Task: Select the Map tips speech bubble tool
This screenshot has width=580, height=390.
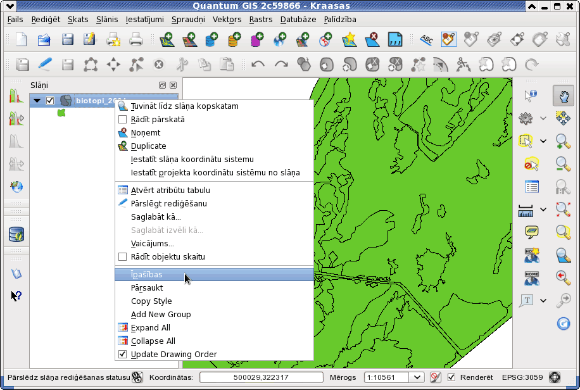Action: click(531, 232)
